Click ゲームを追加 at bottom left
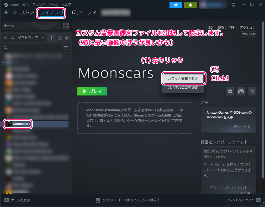The width and height of the screenshot is (265, 207). [17, 200]
